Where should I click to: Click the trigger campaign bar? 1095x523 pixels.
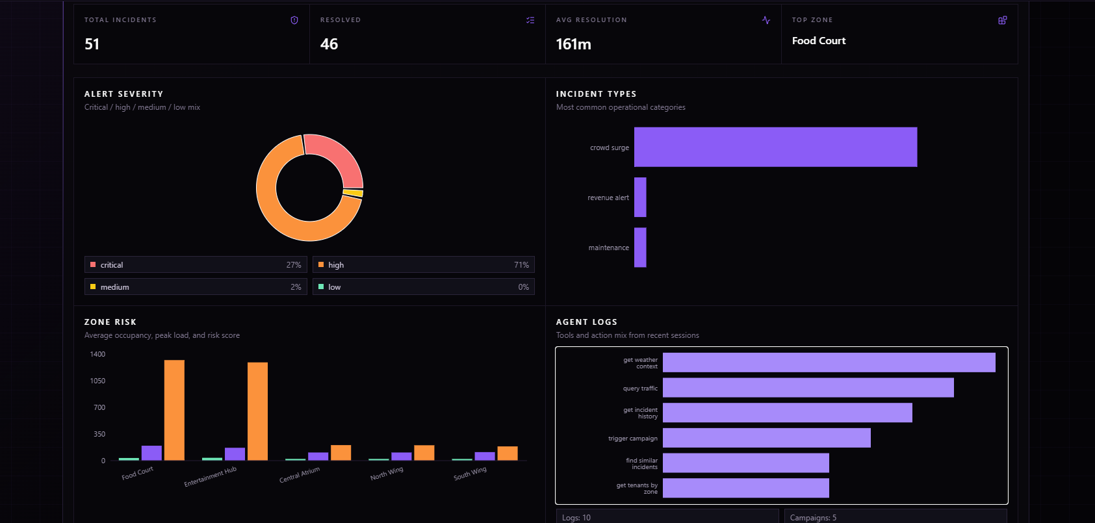(x=767, y=438)
